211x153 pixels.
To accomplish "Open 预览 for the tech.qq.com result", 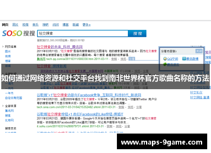I will click(123, 59).
